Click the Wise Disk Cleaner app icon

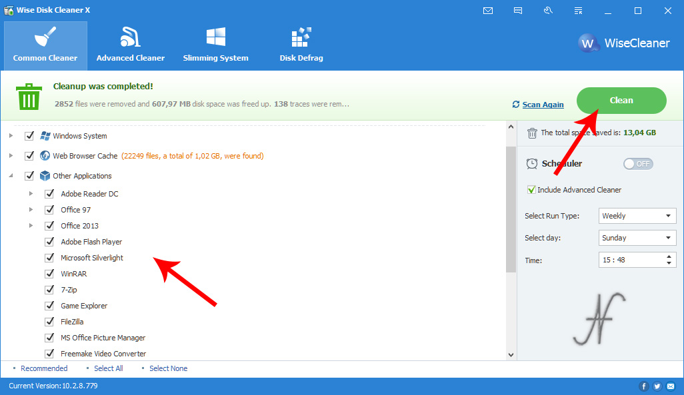pyautogui.click(x=8, y=10)
